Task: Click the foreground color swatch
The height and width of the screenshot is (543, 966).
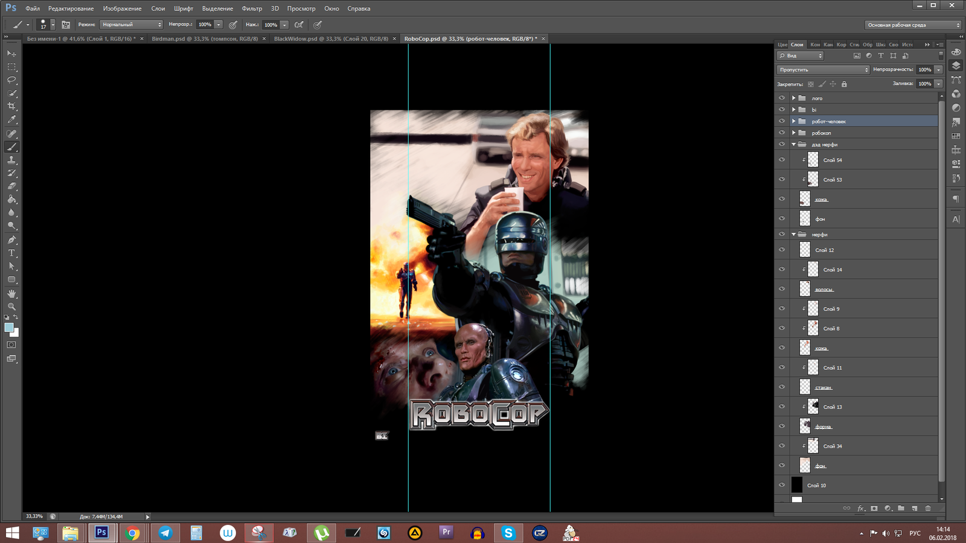Action: pyautogui.click(x=9, y=327)
